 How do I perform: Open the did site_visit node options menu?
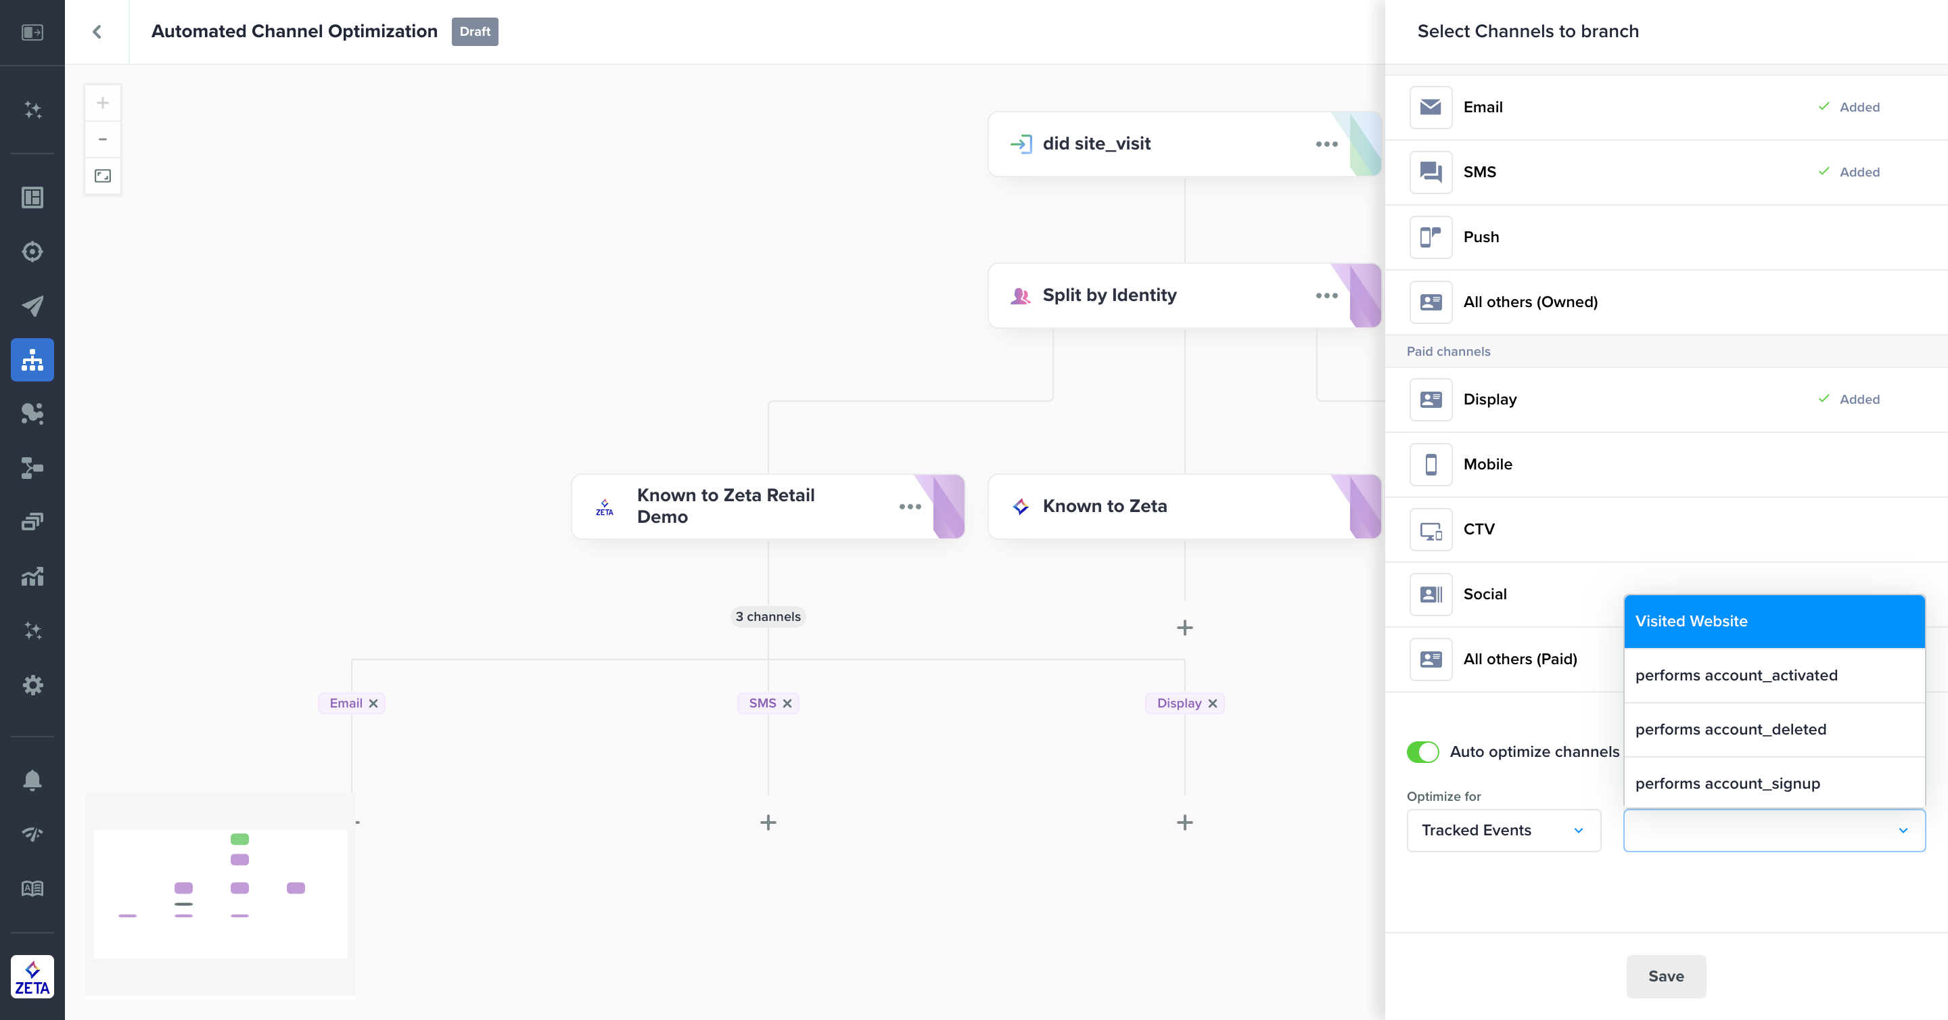click(x=1326, y=143)
